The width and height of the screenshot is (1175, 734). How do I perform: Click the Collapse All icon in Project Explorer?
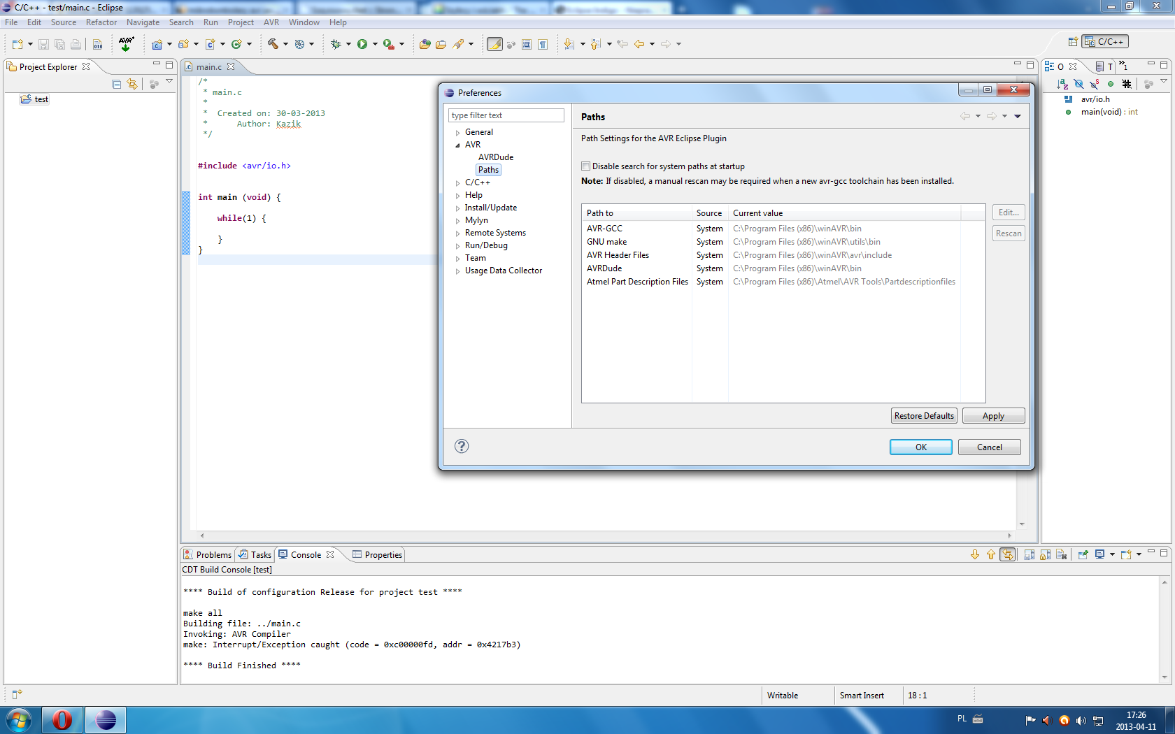coord(117,84)
